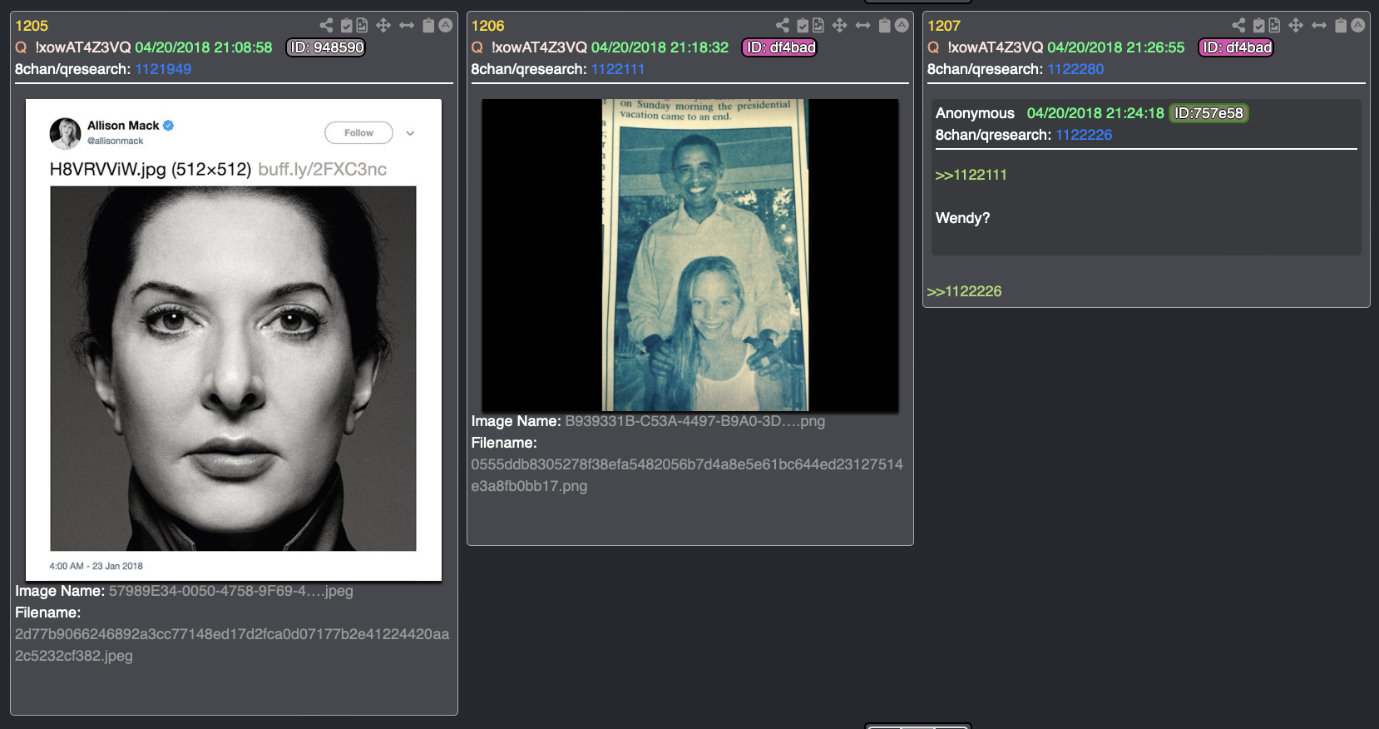This screenshot has width=1379, height=729.
Task: Click the clipboard-check icon on post 1205
Action: pyautogui.click(x=347, y=25)
